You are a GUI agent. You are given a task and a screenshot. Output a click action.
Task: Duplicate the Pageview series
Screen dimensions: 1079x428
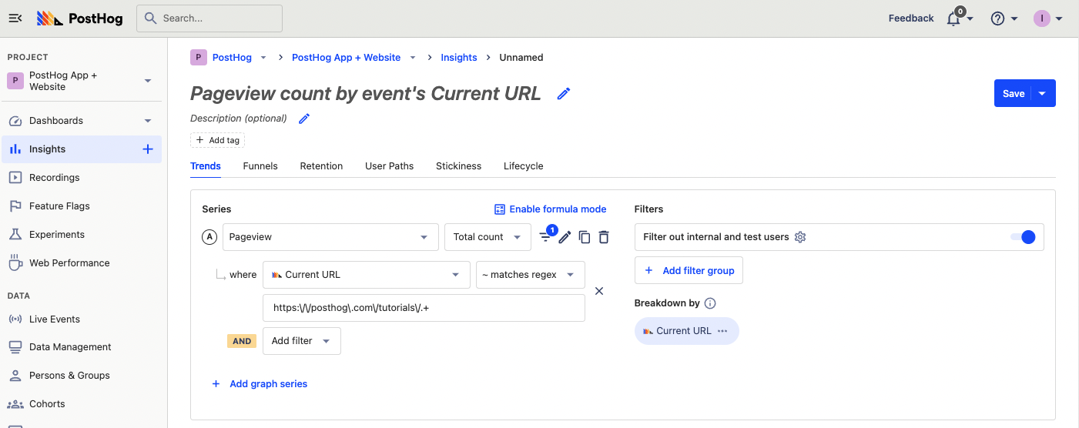585,237
